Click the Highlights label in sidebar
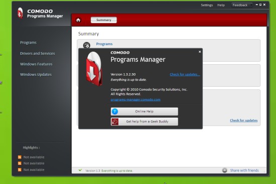276x184 pixels. tap(31, 147)
